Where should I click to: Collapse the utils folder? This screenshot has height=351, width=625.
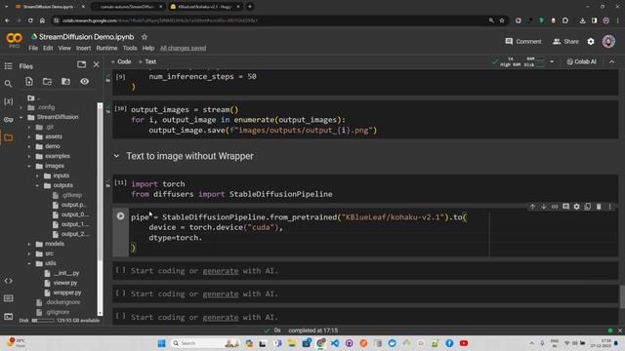click(29, 263)
